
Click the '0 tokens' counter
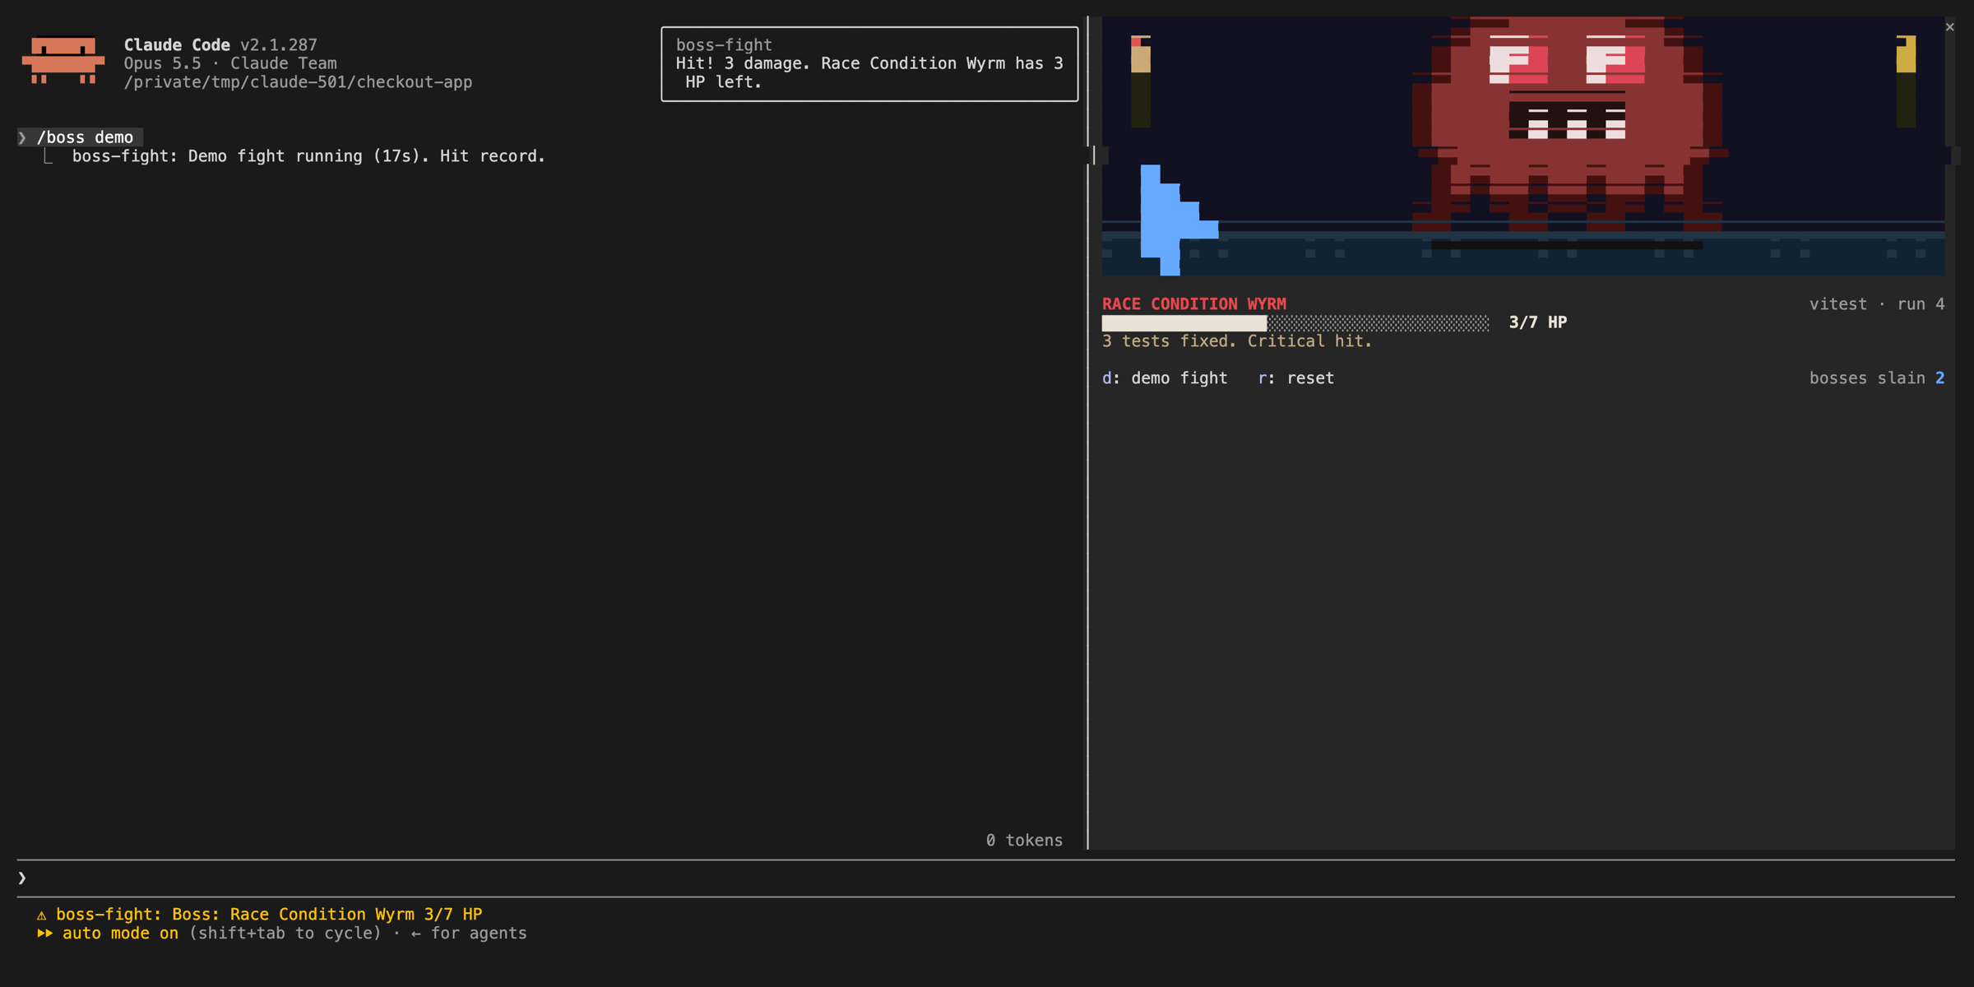point(1024,841)
